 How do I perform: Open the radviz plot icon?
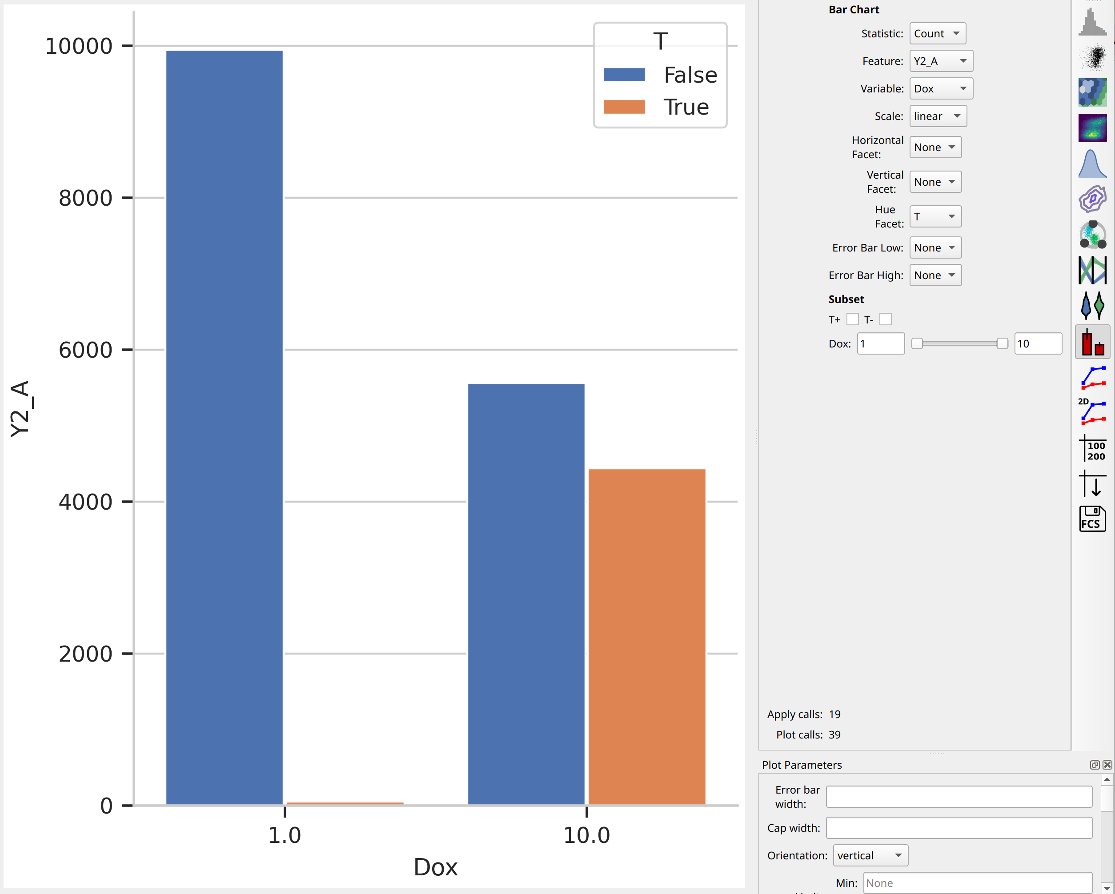coord(1092,235)
